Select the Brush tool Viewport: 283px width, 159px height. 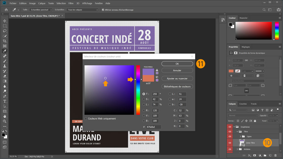pos(5,61)
